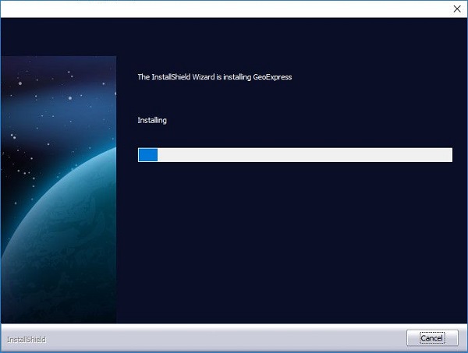Click the installation progress bar

295,155
